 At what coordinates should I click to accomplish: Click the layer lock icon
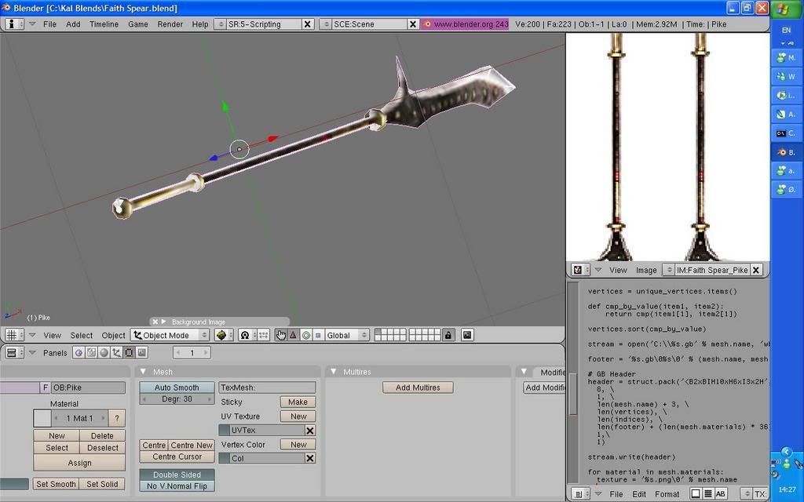[448, 335]
